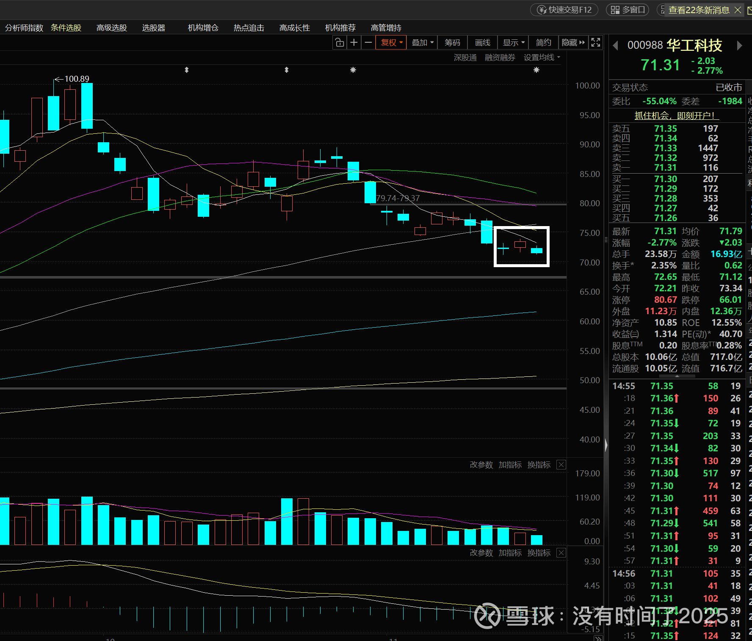Click 买五 bid price 71.26

[x=666, y=218]
